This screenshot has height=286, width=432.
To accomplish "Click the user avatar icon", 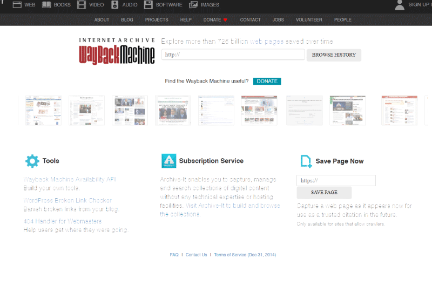I will 400,5.
